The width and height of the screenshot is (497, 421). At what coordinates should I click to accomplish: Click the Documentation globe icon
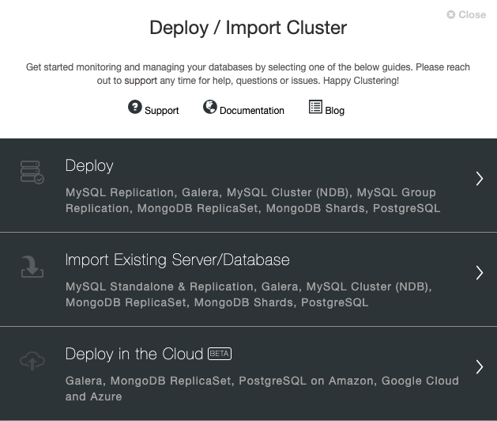coord(210,107)
